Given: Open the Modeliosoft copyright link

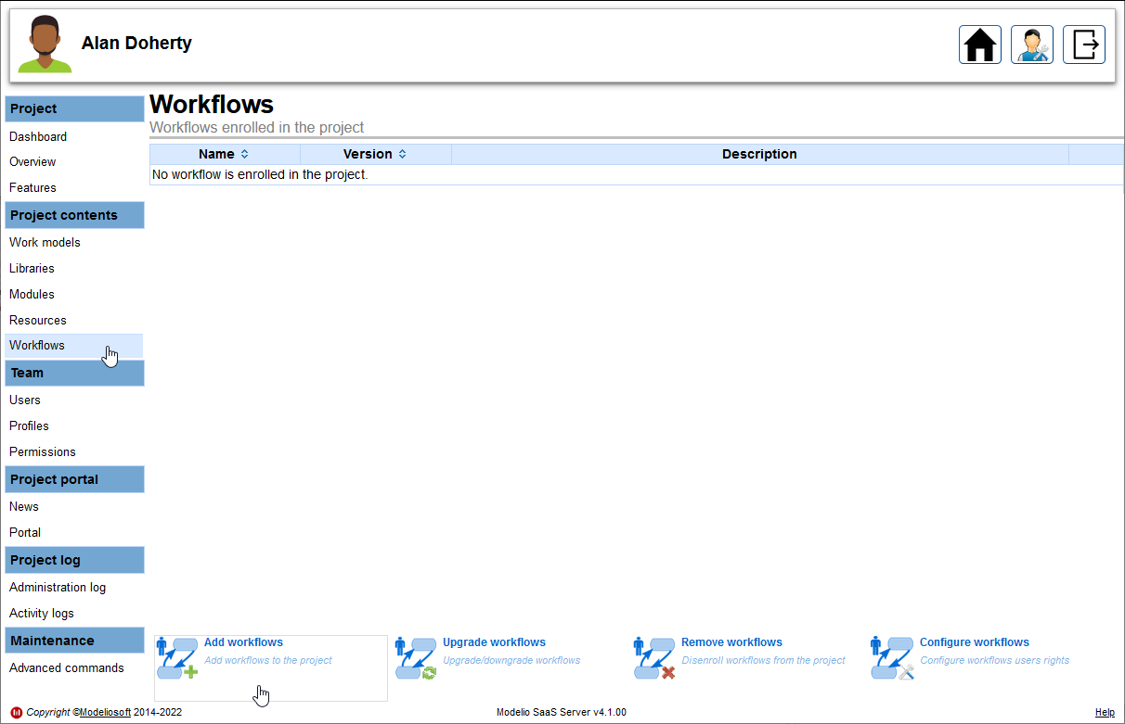Looking at the screenshot, I should [105, 712].
